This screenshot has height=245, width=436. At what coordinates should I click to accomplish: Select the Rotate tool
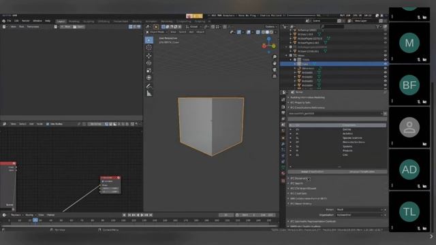click(x=149, y=63)
